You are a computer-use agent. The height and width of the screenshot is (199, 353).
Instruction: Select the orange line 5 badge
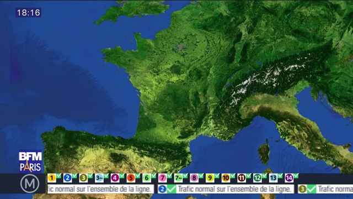pyautogui.click(x=131, y=178)
